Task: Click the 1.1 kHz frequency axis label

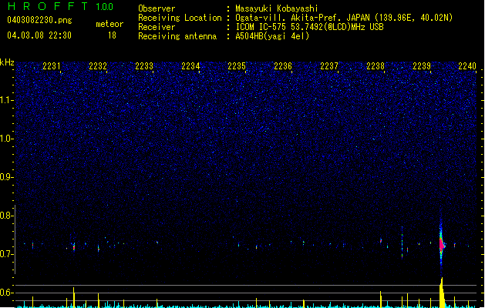Action: point(6,100)
